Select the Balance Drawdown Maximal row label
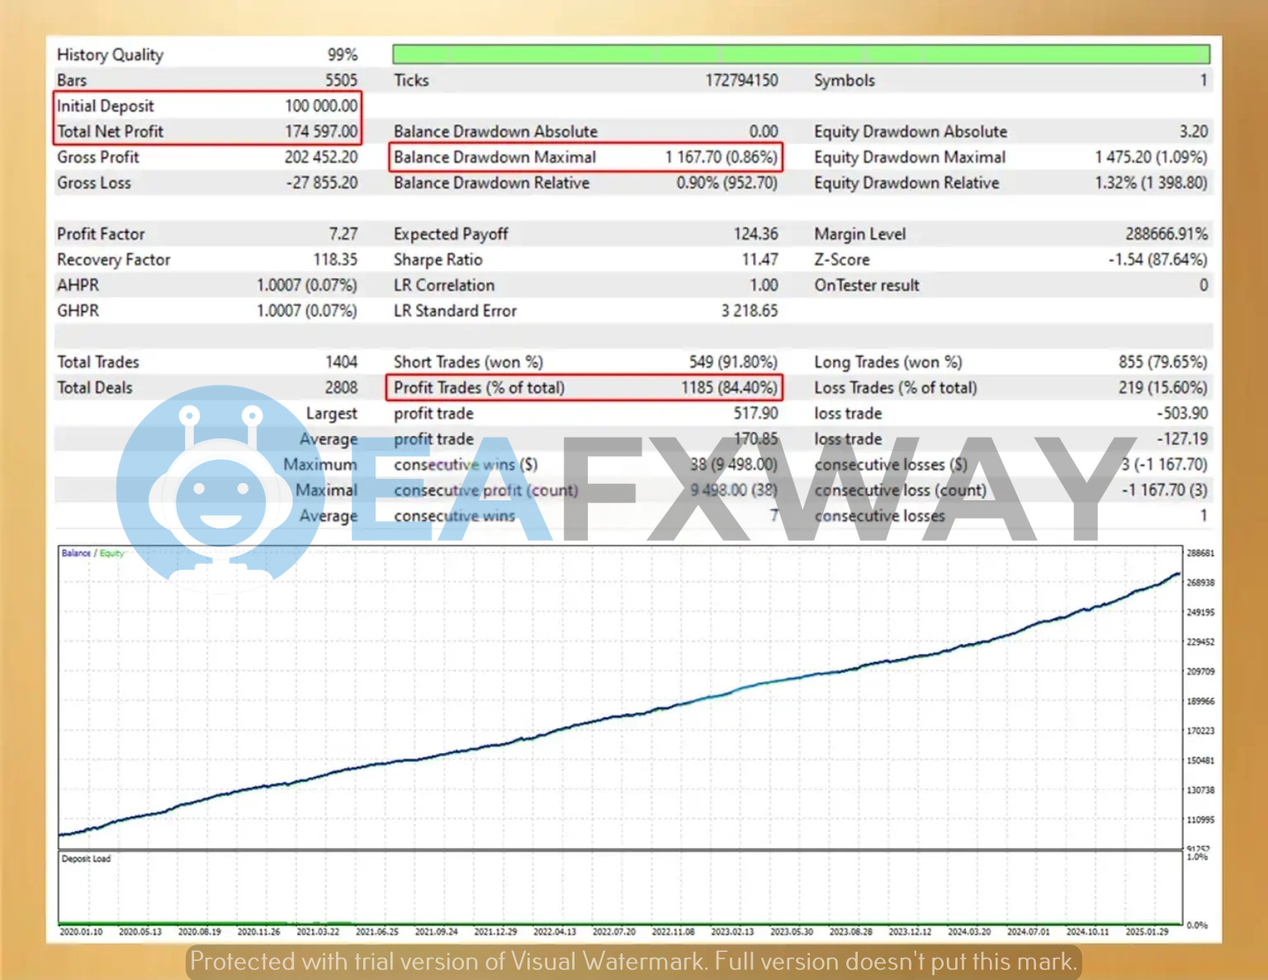 click(494, 157)
